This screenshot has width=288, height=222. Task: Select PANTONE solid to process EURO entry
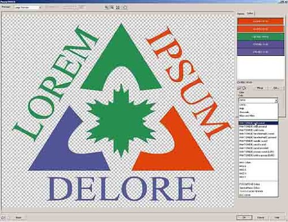(x=258, y=155)
